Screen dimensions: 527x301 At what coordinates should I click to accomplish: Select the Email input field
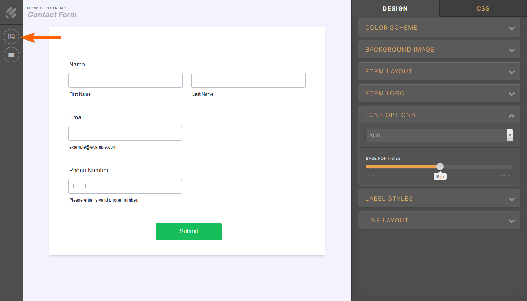point(125,133)
